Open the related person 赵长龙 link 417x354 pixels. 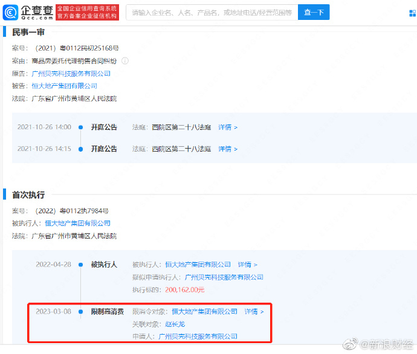(175, 324)
